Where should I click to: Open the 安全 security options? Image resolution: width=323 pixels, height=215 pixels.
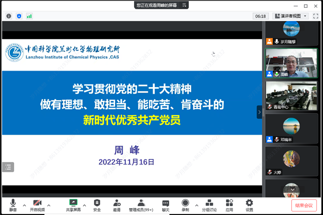click(97, 205)
